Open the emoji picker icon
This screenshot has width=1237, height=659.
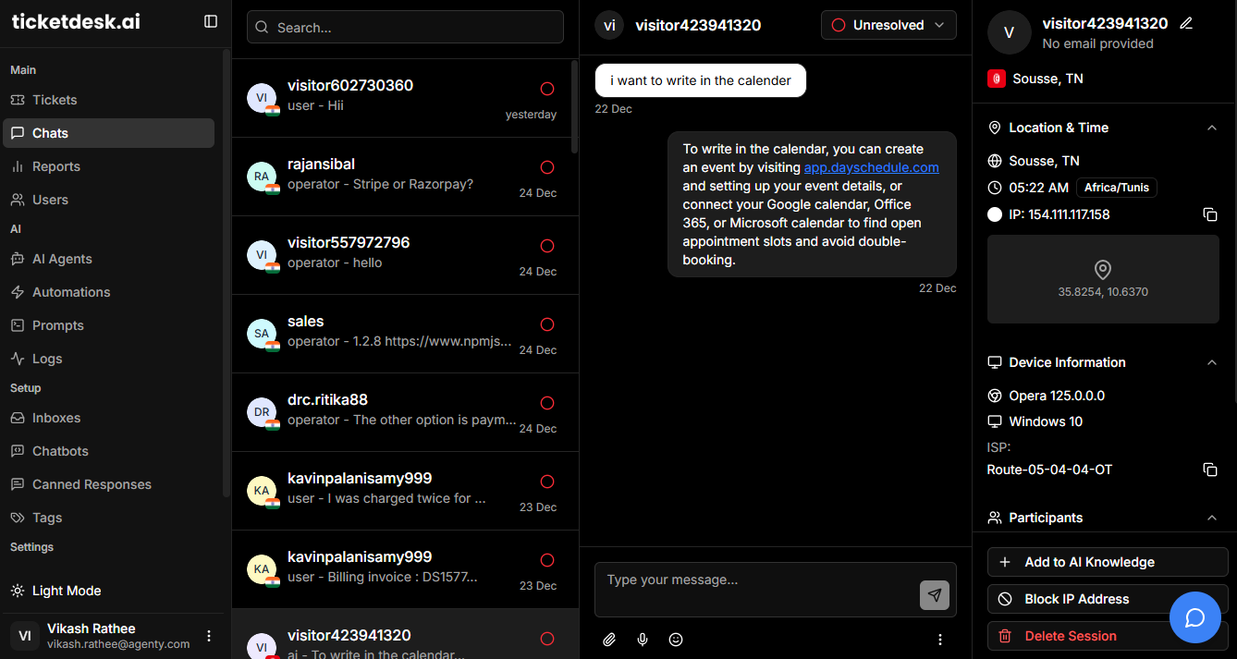pyautogui.click(x=676, y=640)
